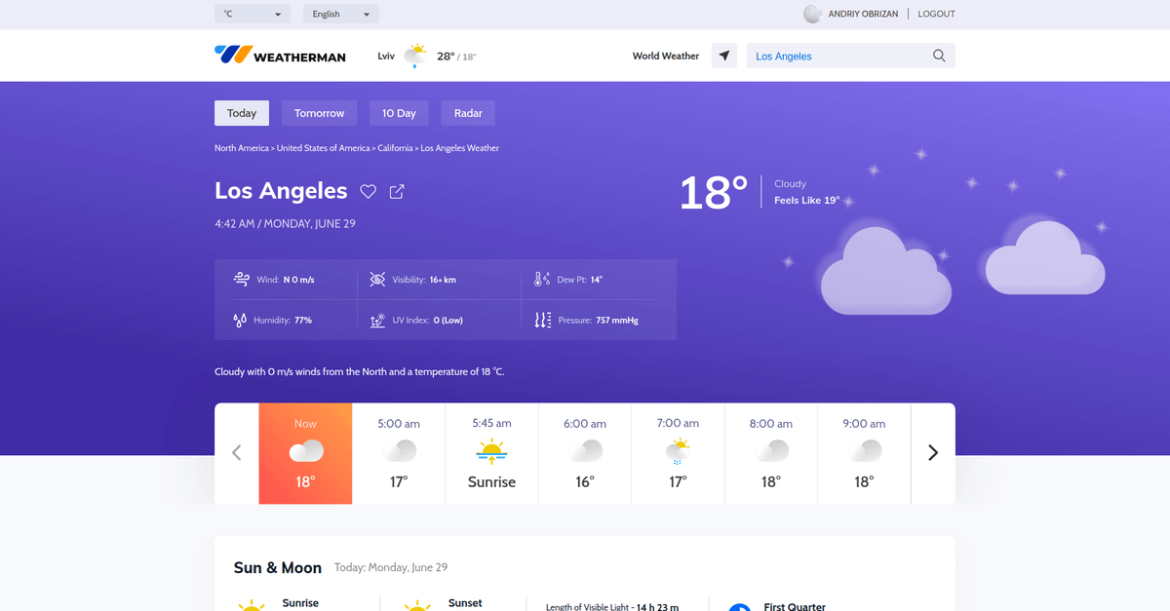Click the current location arrow icon
Viewport: 1170px width, 611px height.
point(723,56)
